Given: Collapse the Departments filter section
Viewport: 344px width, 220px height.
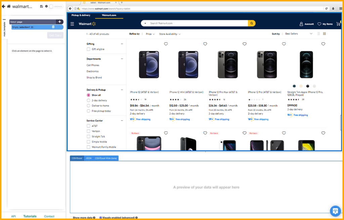Looking at the screenshot, I should click(x=122, y=59).
